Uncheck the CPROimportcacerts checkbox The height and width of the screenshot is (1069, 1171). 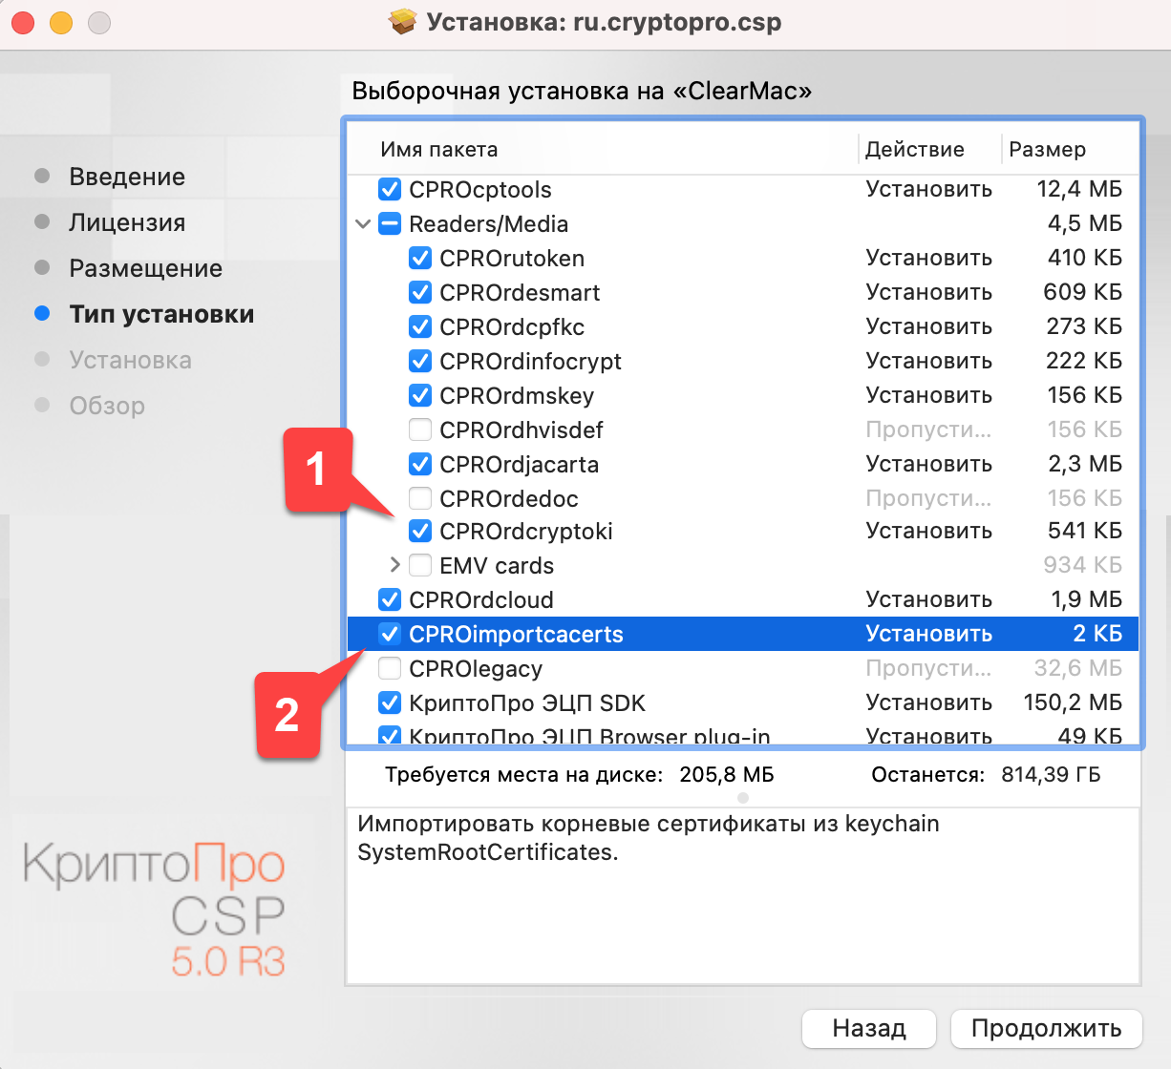coord(390,634)
